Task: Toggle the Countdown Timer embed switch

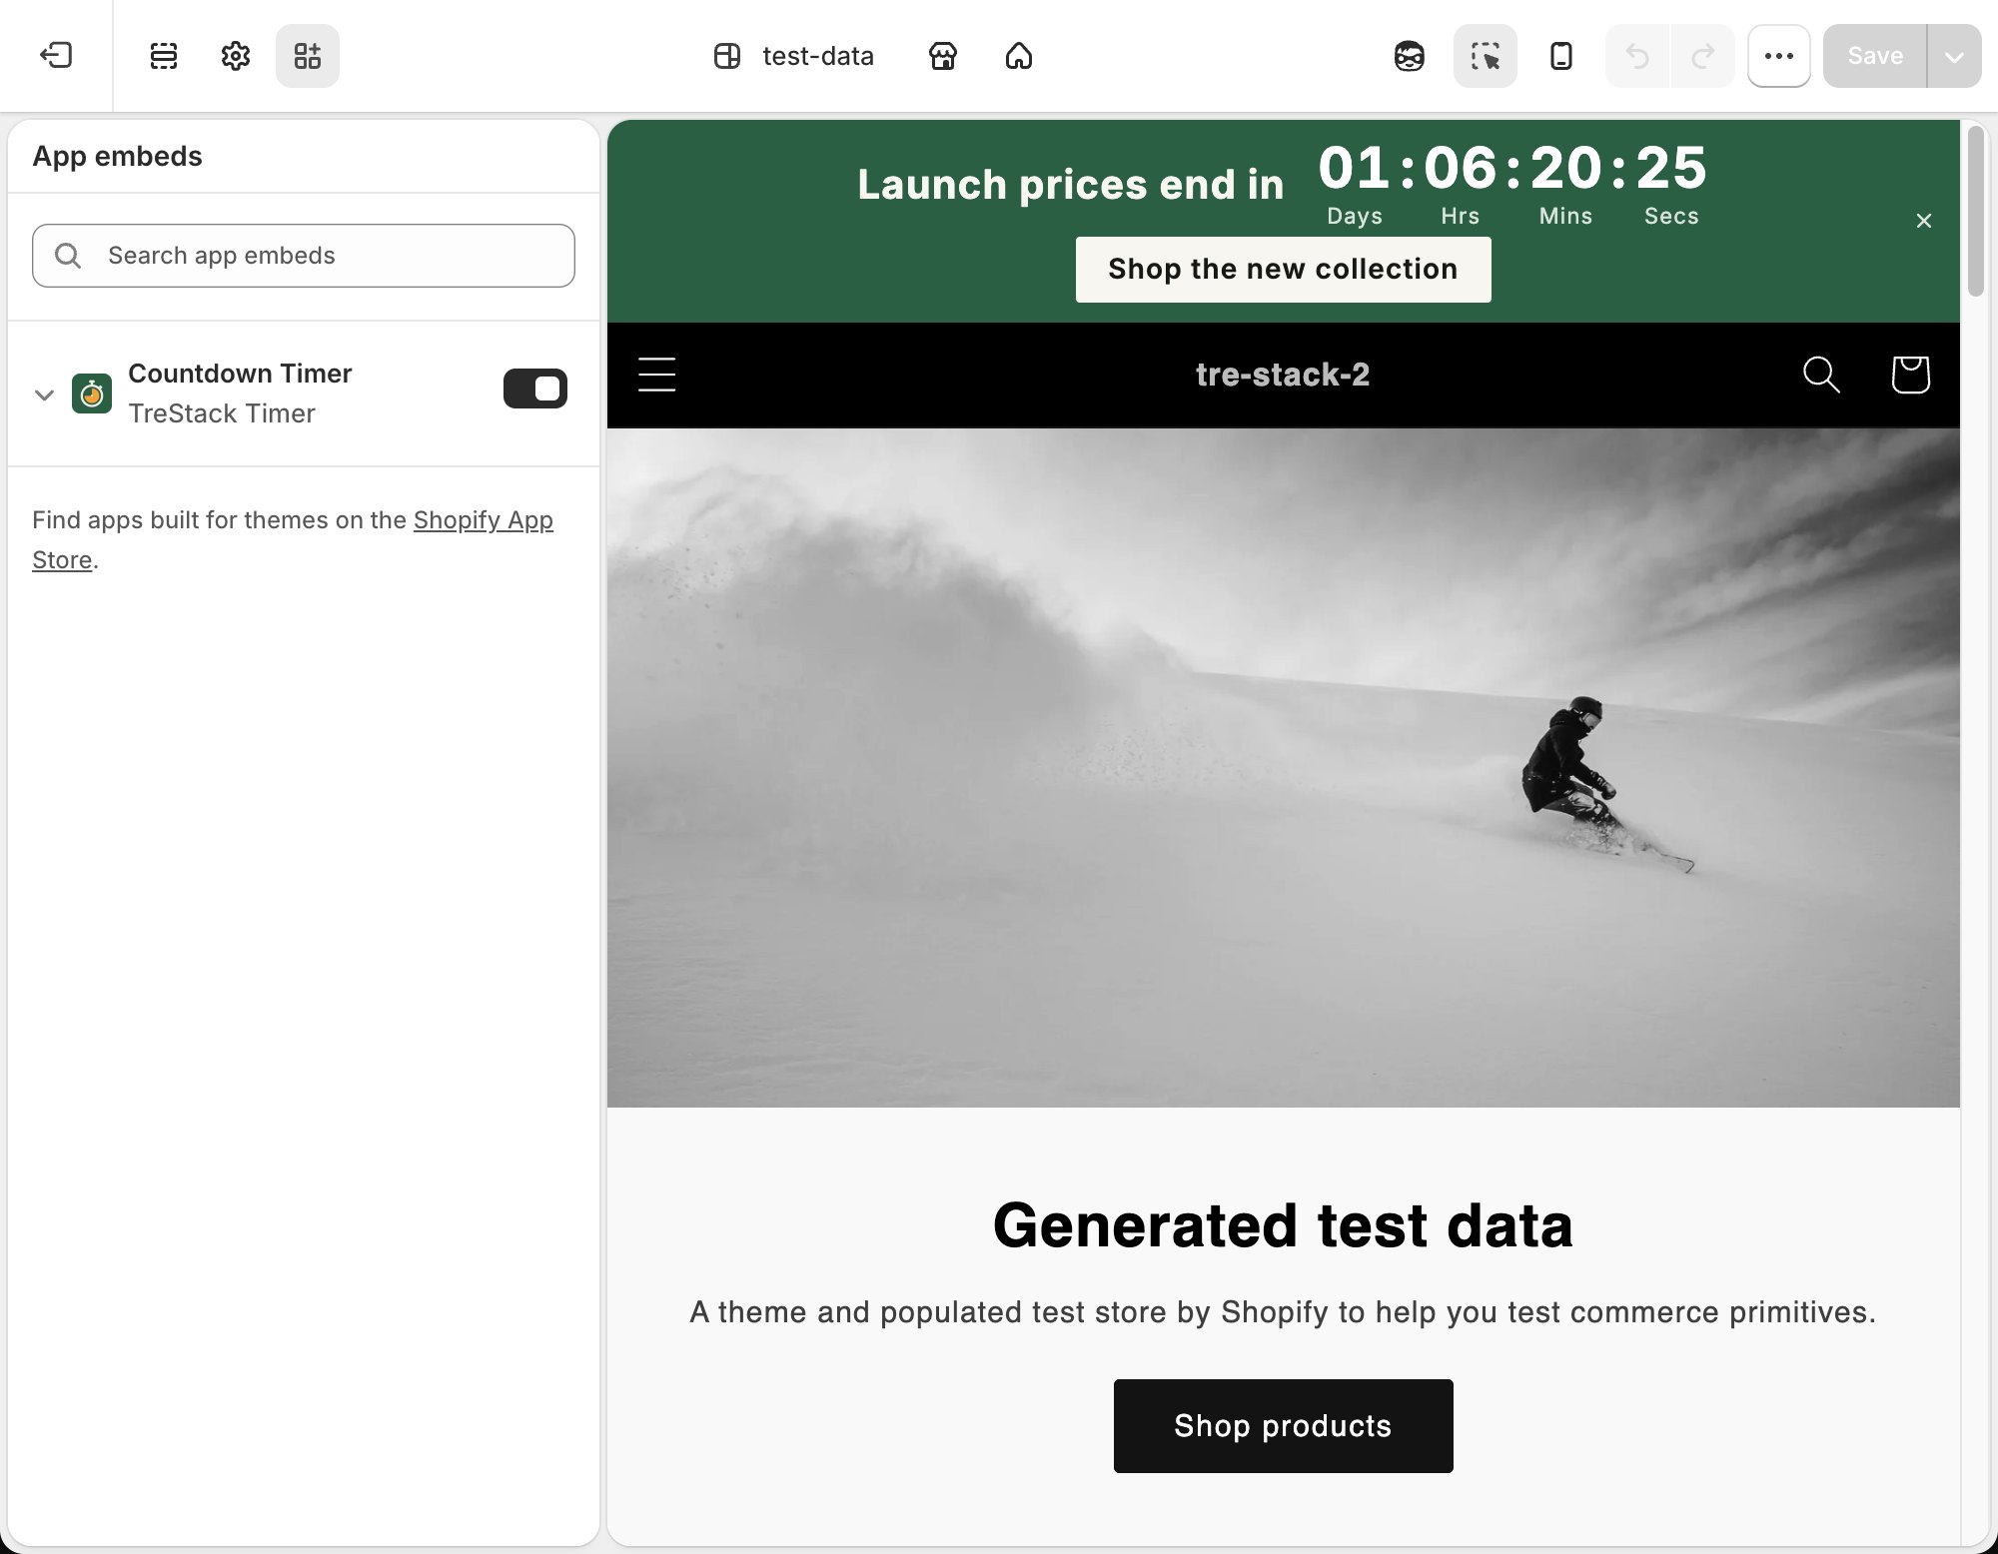Action: tap(535, 388)
